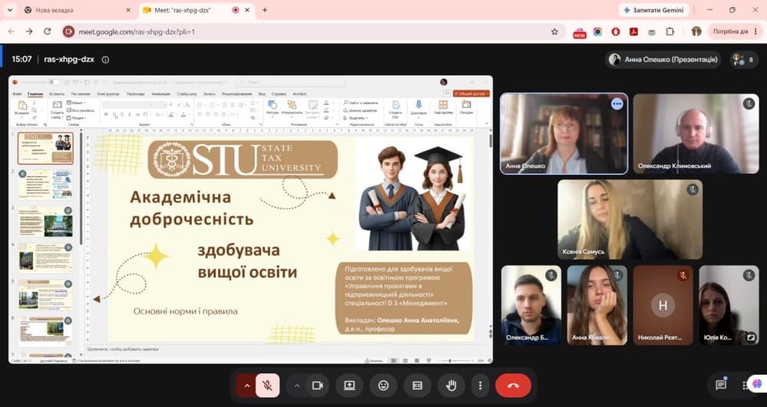Open the Конструктор ribbon tab in PowerPoint
The width and height of the screenshot is (767, 407).
pos(108,94)
